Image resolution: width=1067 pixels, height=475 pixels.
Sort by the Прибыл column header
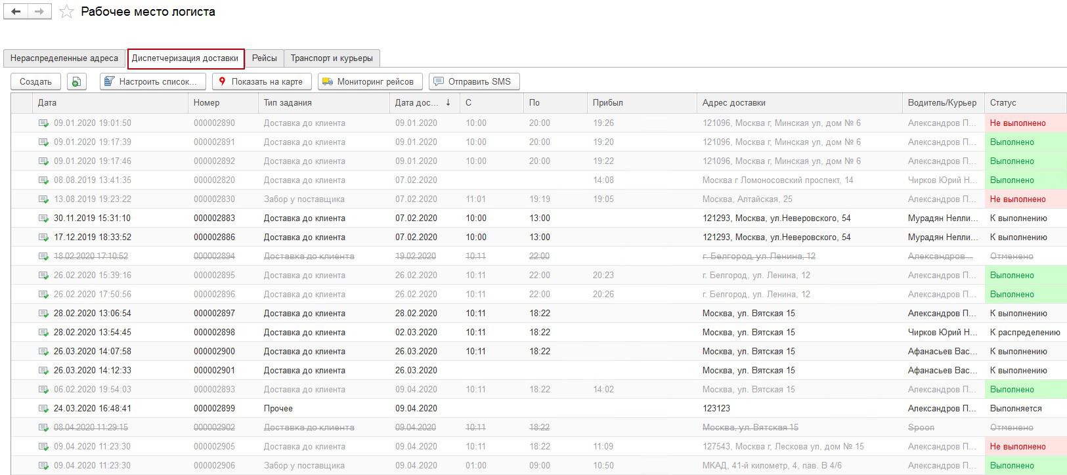click(x=642, y=103)
